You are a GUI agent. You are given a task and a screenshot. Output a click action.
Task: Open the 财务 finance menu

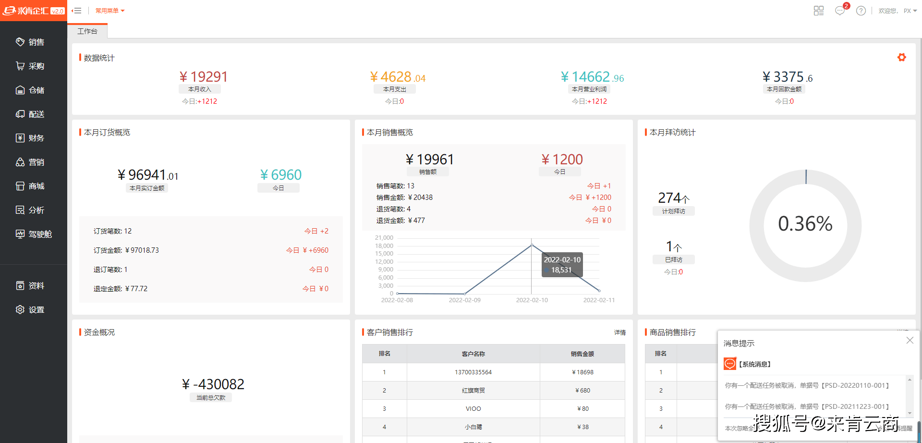click(x=30, y=138)
